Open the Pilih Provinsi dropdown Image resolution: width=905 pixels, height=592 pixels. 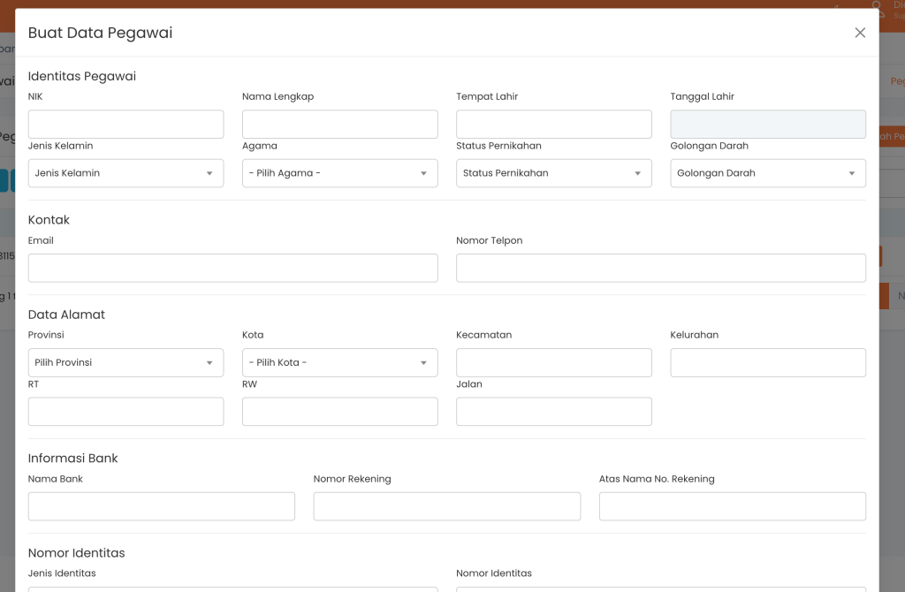(x=125, y=363)
